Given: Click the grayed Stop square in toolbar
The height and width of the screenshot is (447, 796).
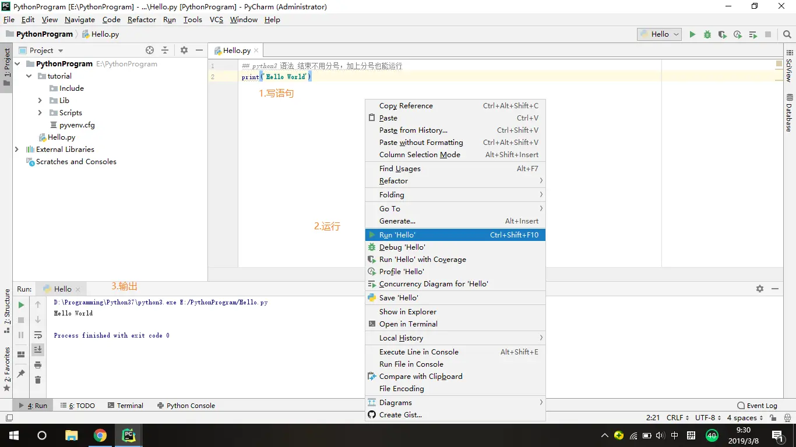Looking at the screenshot, I should pos(768,34).
